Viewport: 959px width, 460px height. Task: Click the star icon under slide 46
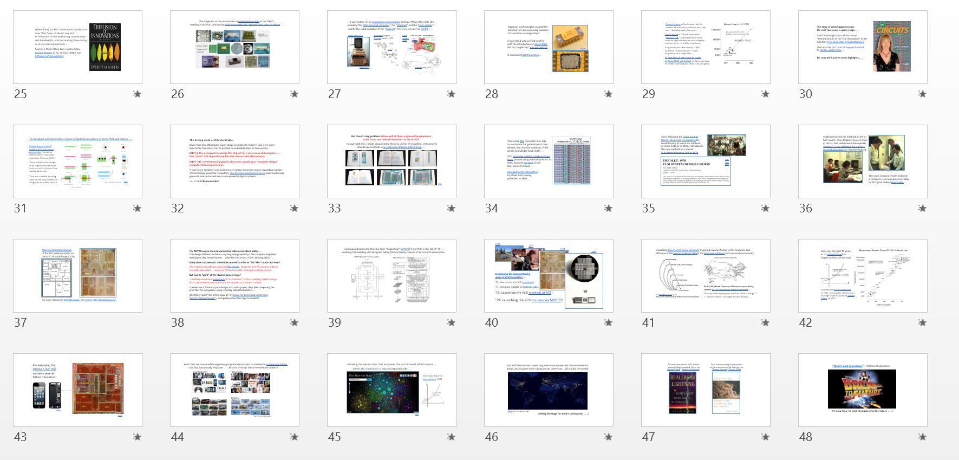coord(608,437)
